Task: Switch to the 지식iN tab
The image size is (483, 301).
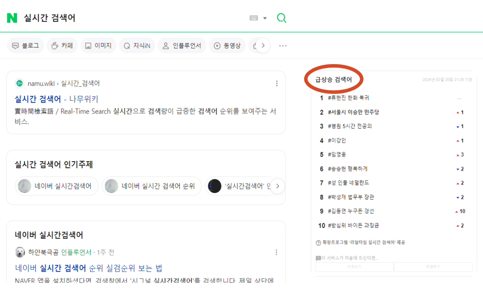Action: point(137,45)
